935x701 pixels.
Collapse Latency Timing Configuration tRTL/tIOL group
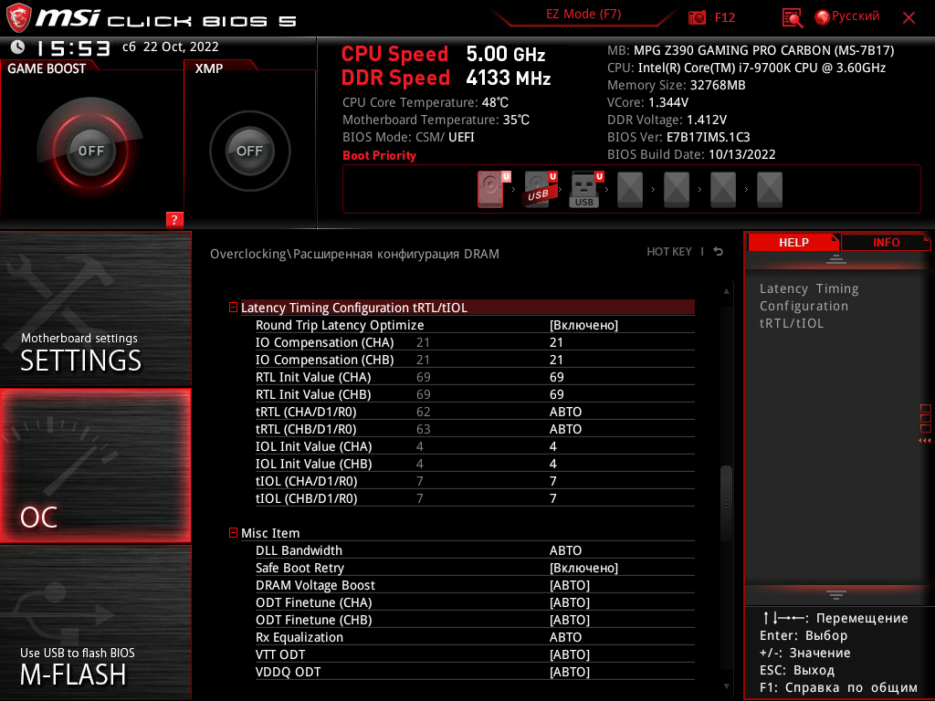[233, 308]
